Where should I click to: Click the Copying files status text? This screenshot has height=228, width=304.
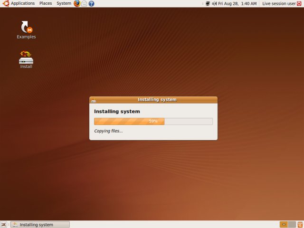tap(108, 131)
